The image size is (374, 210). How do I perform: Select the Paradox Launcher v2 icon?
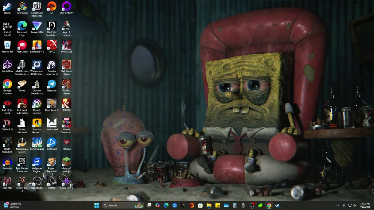pyautogui.click(x=52, y=68)
